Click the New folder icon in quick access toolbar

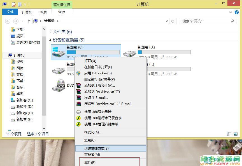click(x=20, y=4)
